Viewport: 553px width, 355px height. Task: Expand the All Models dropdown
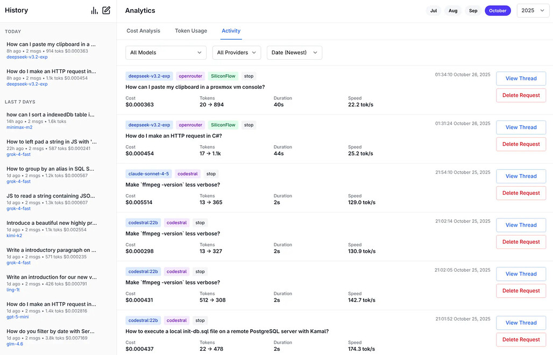point(166,53)
